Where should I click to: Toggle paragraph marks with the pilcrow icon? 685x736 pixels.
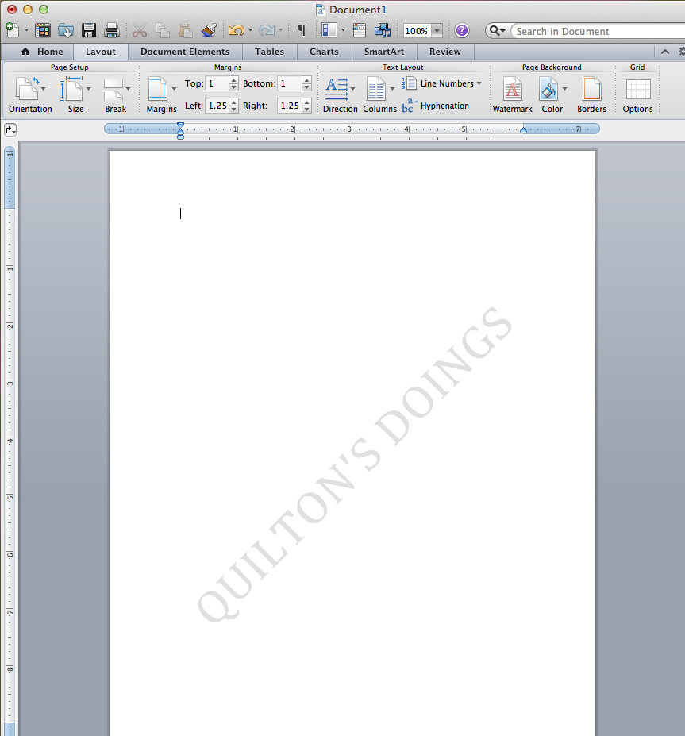[x=302, y=30]
